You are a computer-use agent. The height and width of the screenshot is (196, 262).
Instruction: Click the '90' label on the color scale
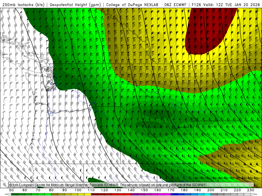coord(65,190)
